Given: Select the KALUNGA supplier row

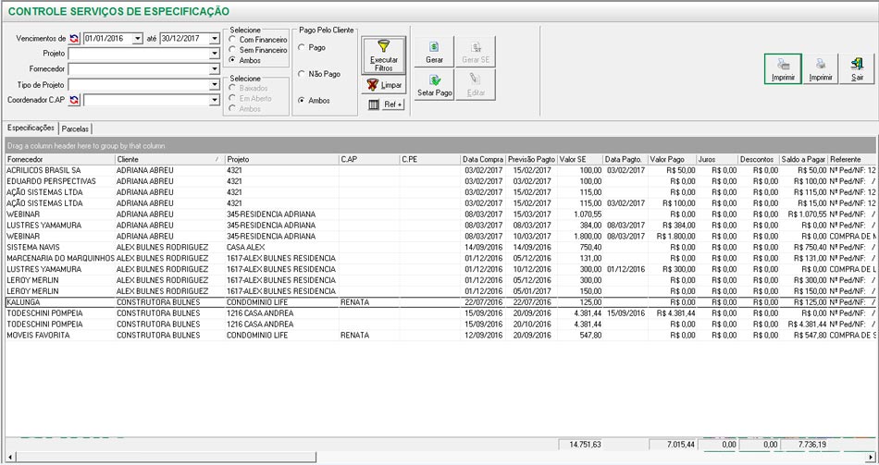Looking at the screenshot, I should coord(440,302).
